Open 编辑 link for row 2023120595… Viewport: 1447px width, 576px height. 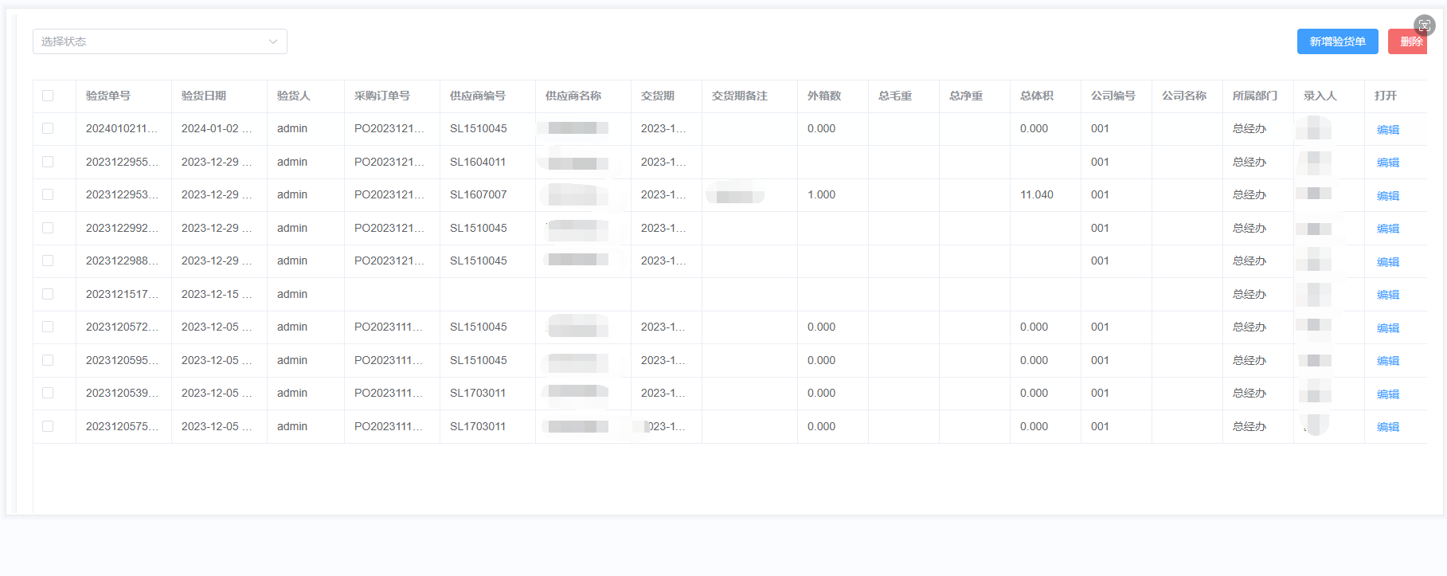[x=1388, y=361]
